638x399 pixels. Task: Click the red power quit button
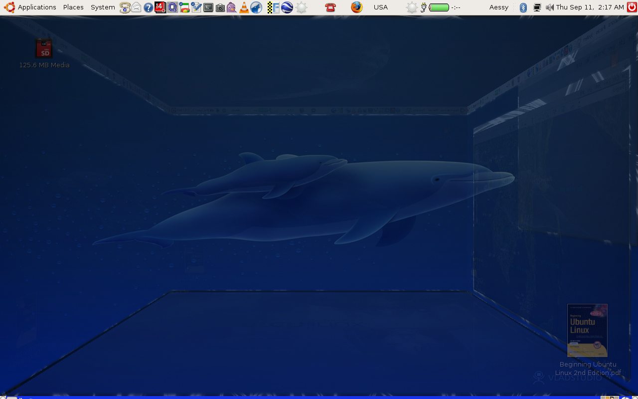tap(632, 7)
